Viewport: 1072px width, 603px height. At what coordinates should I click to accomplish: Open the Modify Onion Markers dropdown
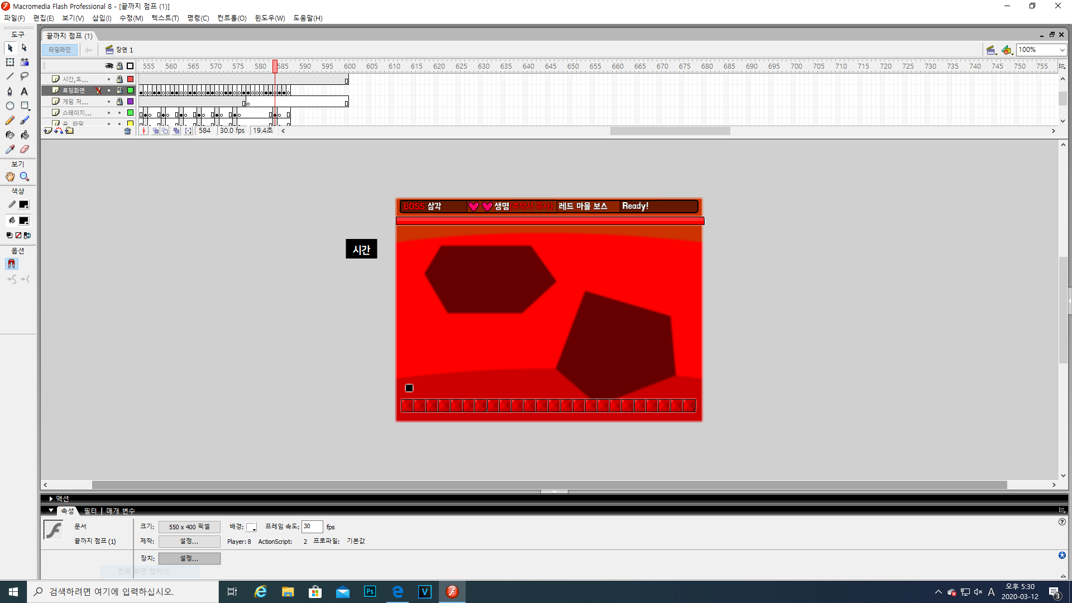(x=188, y=131)
